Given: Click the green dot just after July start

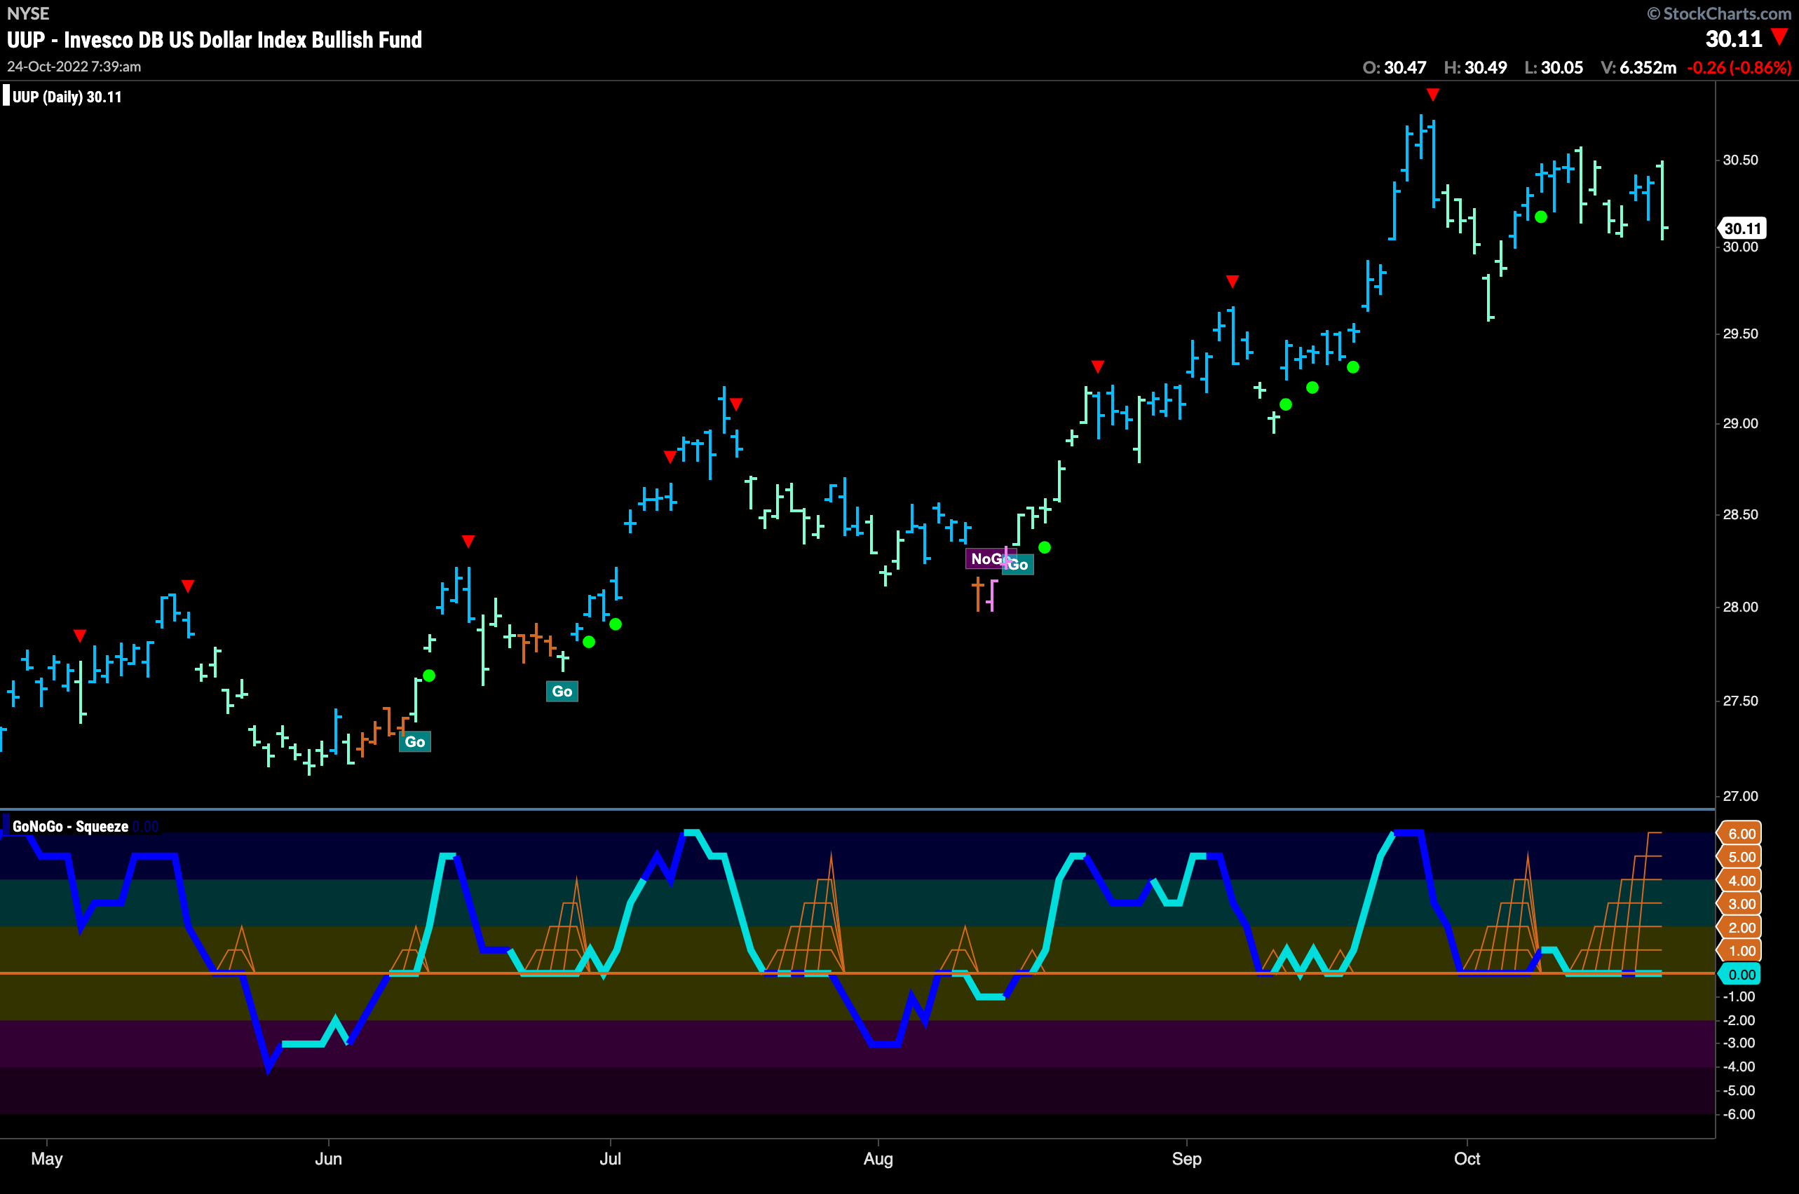Looking at the screenshot, I should click(x=616, y=624).
